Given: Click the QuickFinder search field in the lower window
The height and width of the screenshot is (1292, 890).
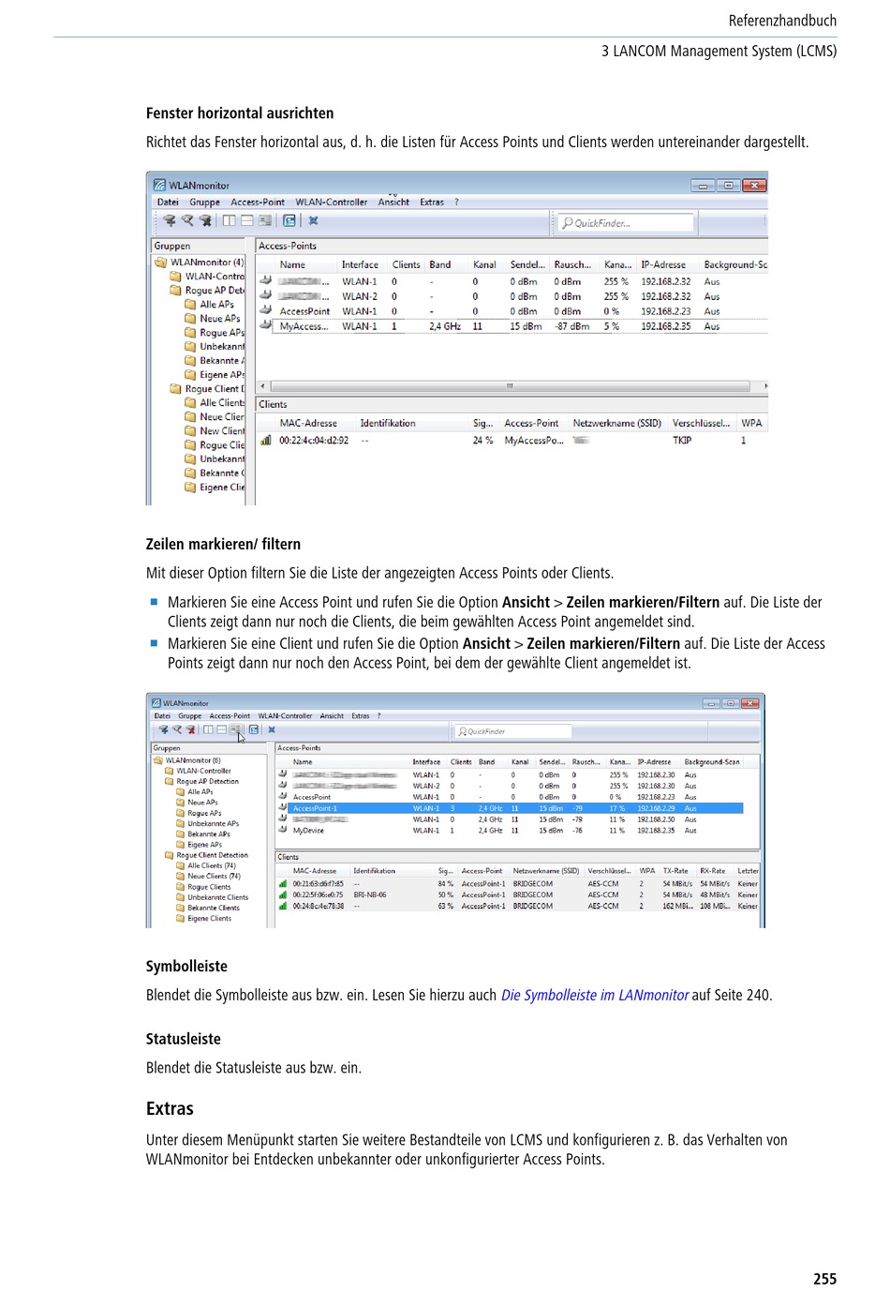Looking at the screenshot, I should 513,730.
